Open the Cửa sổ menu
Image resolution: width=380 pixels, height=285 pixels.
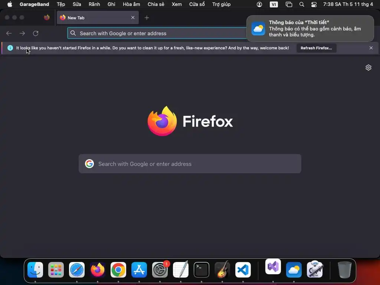197,4
